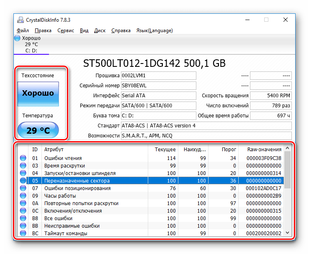Click the status orb for Таймаут команды row
The height and width of the screenshot is (254, 309).
23,233
